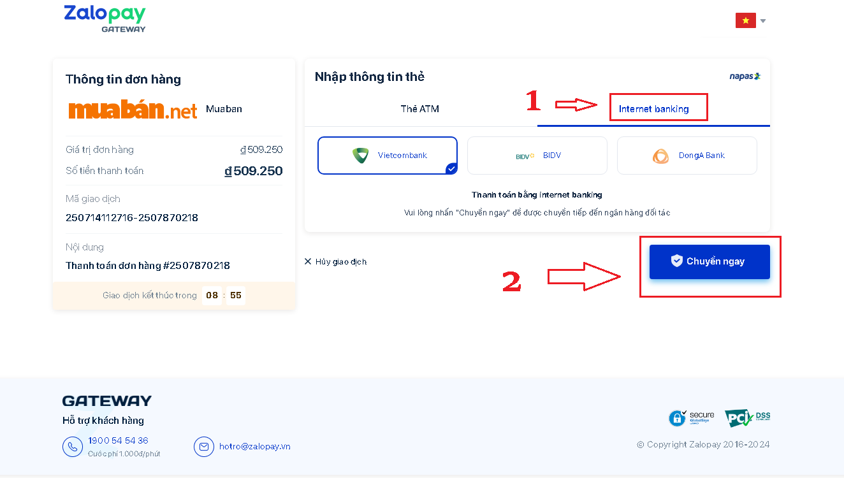This screenshot has height=478, width=844.
Task: Click the transaction code 250714112716-2507870218
Action: pyautogui.click(x=132, y=218)
